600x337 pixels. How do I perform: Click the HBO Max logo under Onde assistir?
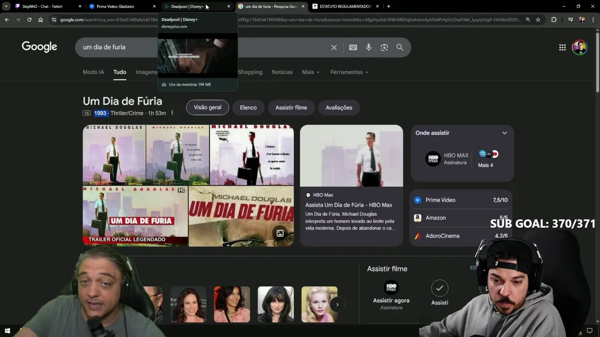(433, 159)
